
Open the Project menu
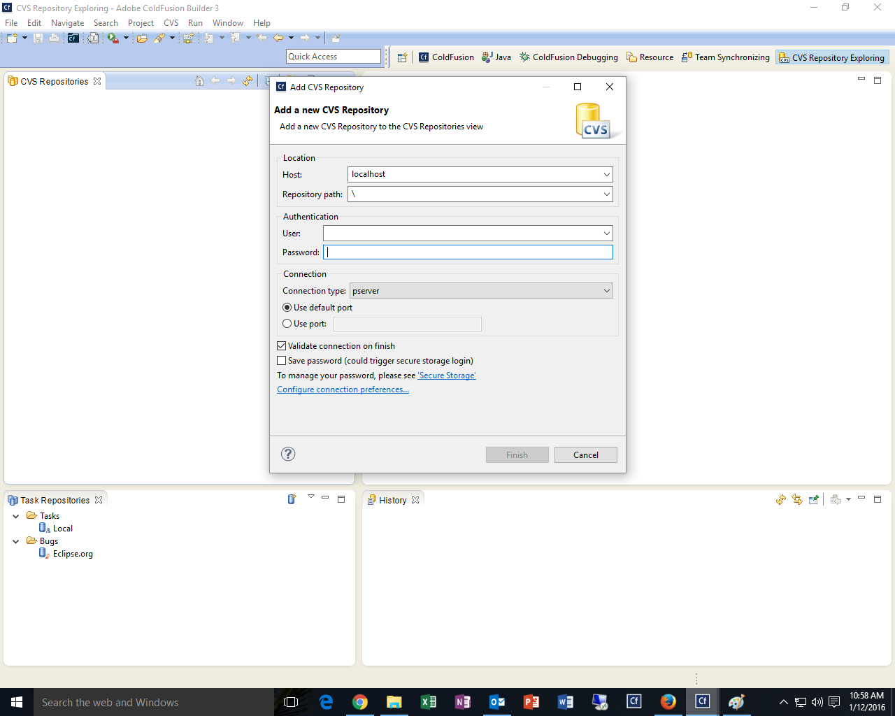click(x=141, y=23)
